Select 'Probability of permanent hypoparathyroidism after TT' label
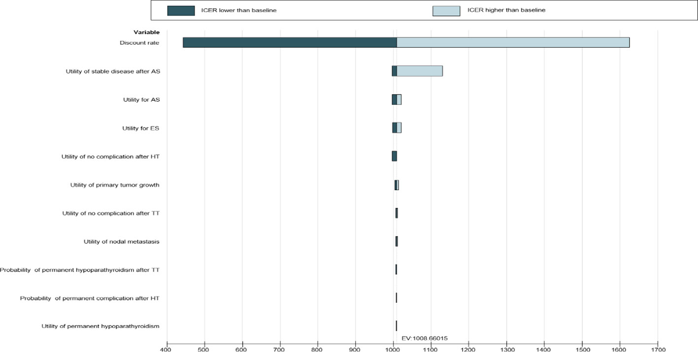The image size is (698, 352). coord(79,270)
